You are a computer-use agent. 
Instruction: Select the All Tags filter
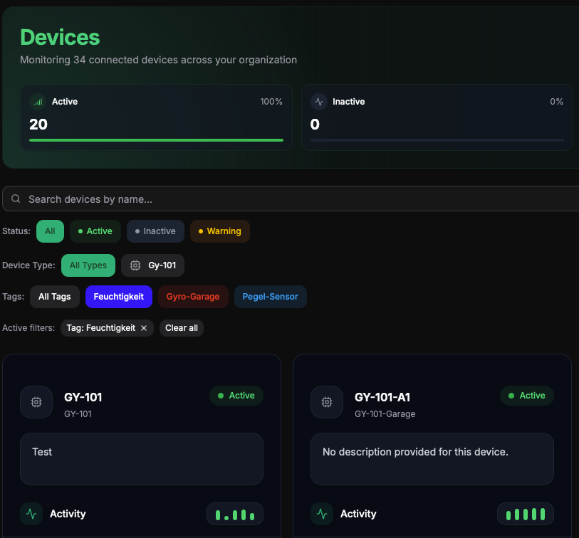click(55, 297)
